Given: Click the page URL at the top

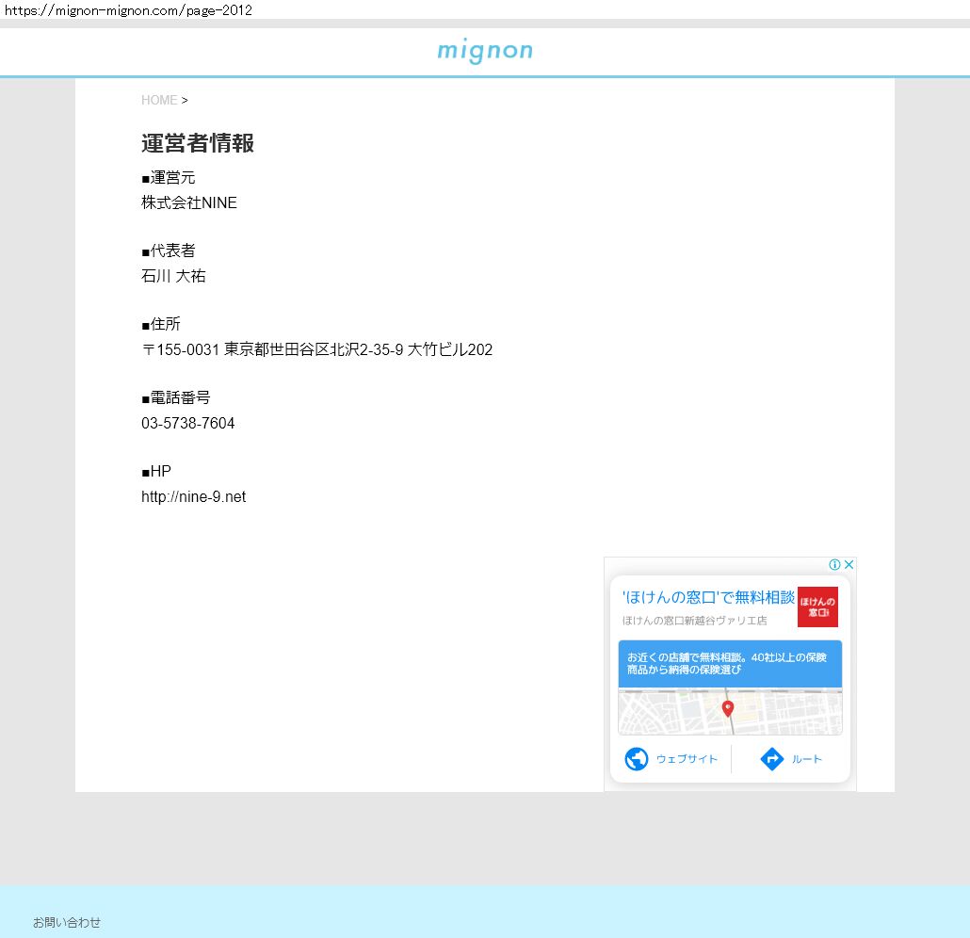Looking at the screenshot, I should coord(128,10).
